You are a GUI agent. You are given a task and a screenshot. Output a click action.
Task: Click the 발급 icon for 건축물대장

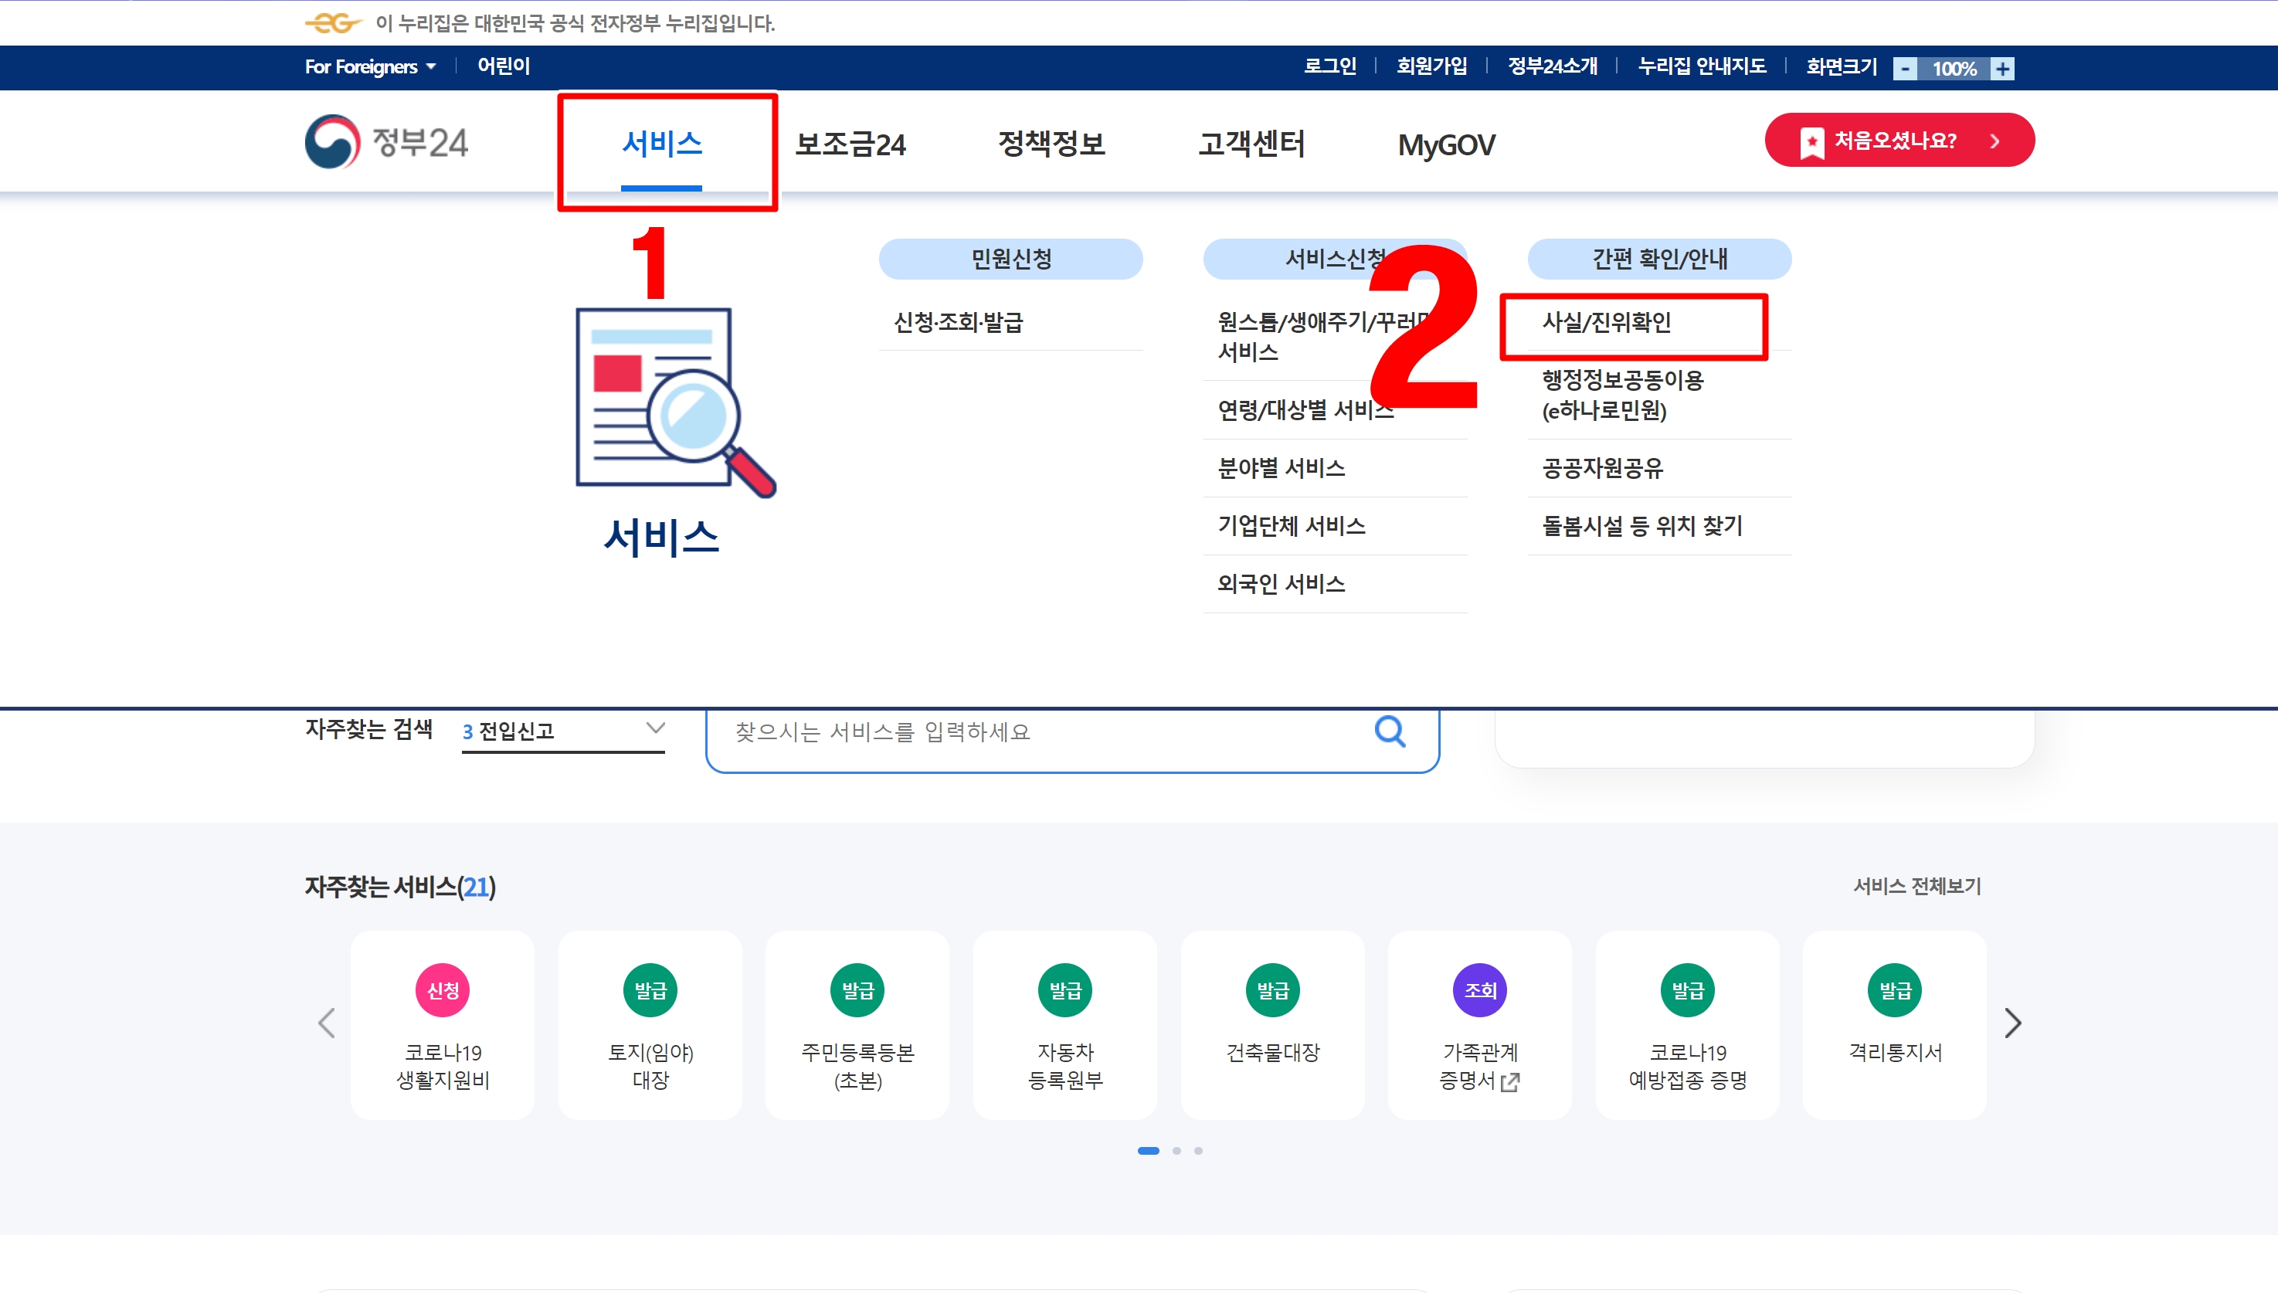[1273, 990]
